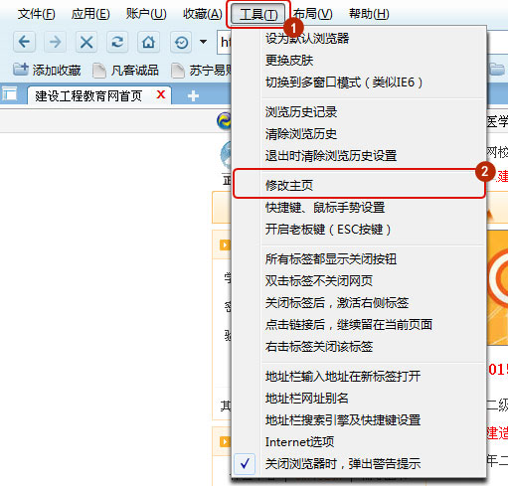Open the 文件(F) menu
The image size is (508, 486).
pyautogui.click(x=36, y=14)
